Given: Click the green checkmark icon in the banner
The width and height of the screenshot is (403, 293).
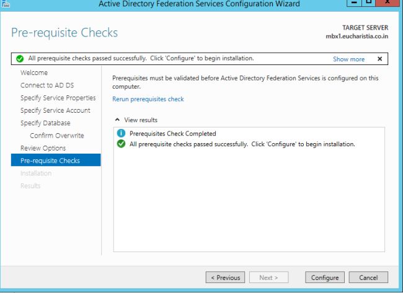Looking at the screenshot, I should (20, 59).
